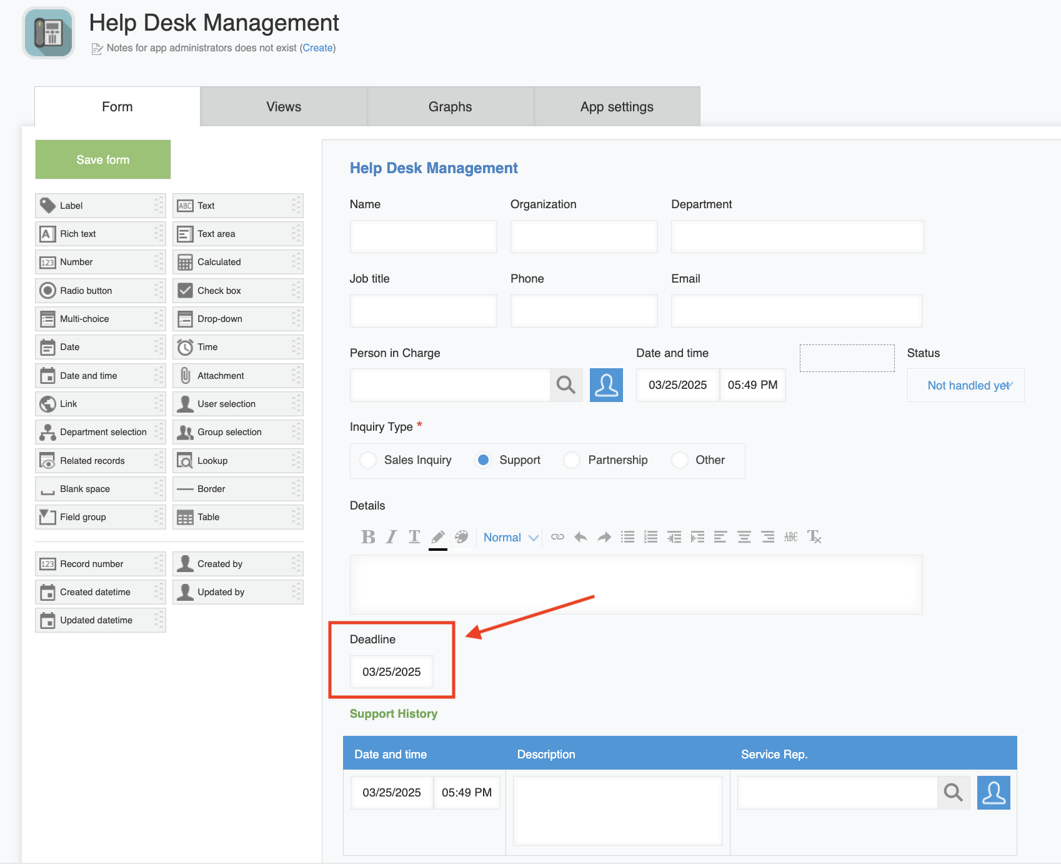The height and width of the screenshot is (864, 1061).
Task: Choose the Partnership inquiry type
Action: click(572, 460)
